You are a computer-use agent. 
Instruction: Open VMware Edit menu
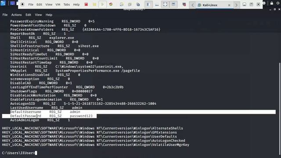(x=39, y=4)
